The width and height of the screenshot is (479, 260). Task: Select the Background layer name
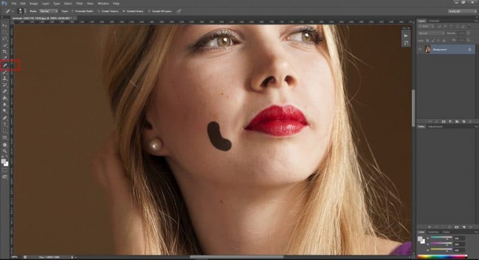(440, 50)
